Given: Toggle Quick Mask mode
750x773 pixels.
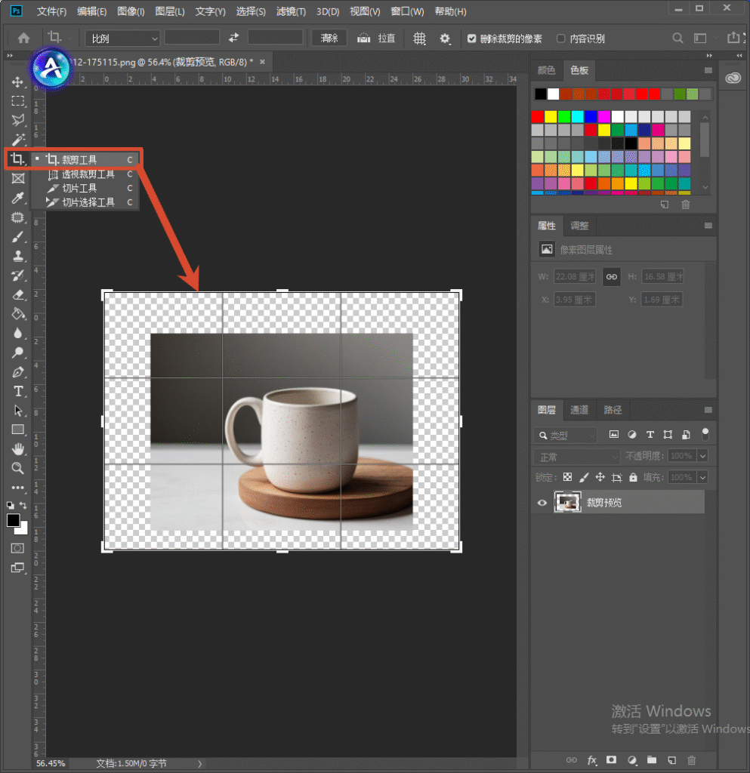Looking at the screenshot, I should tap(18, 548).
